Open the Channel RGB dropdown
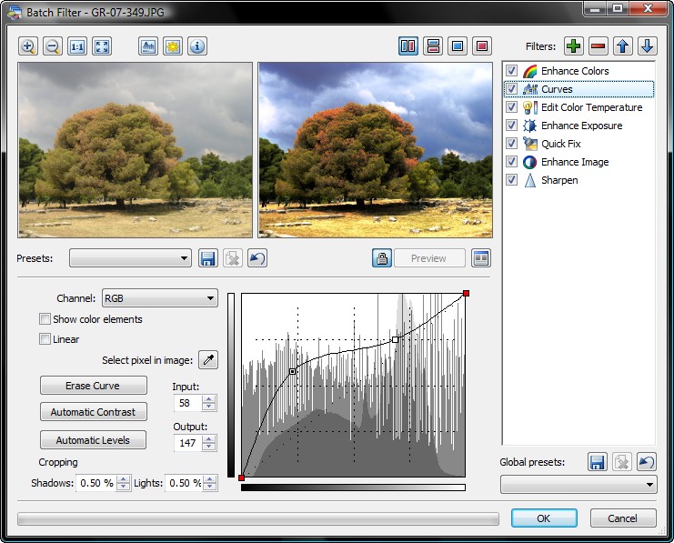Screen dimensions: 674x543 (x=160, y=297)
